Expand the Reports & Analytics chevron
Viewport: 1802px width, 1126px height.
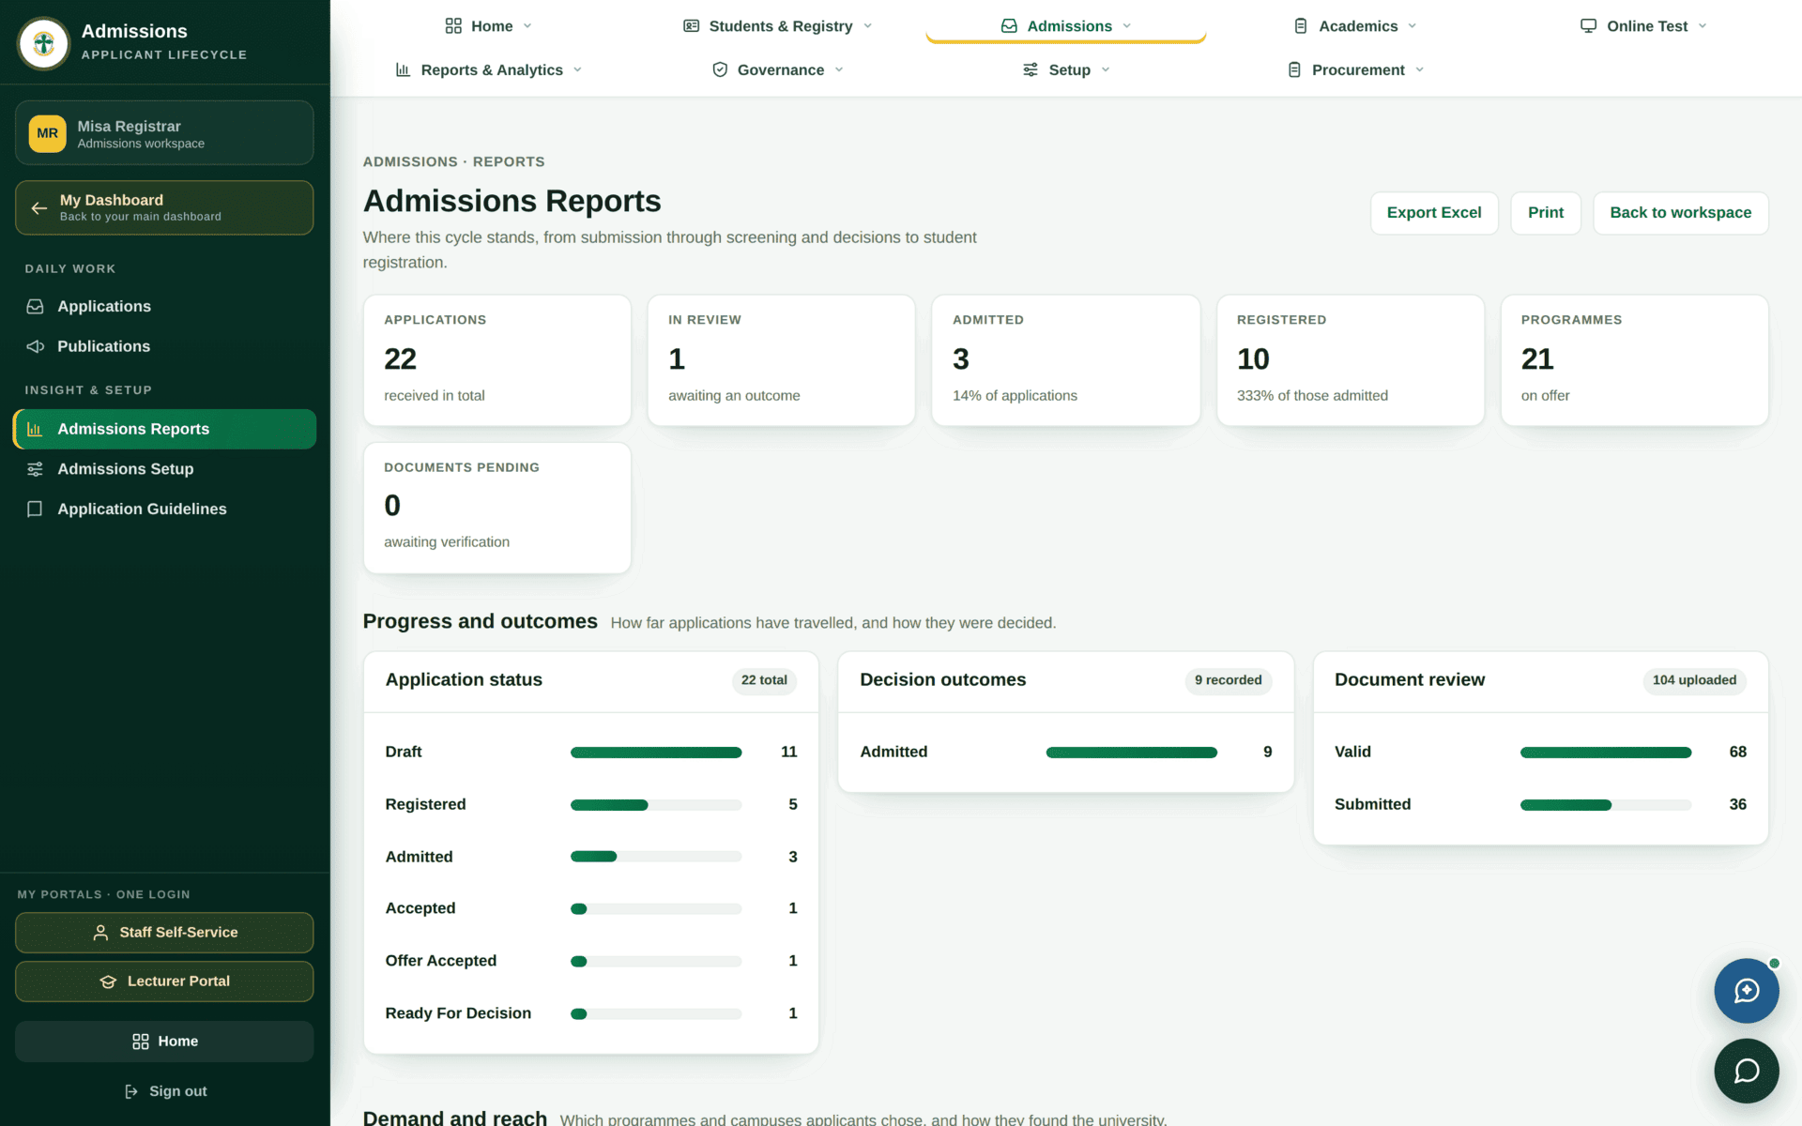577,69
